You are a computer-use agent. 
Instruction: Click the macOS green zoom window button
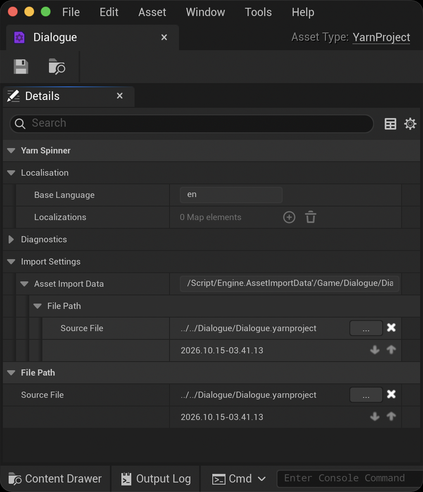click(46, 12)
